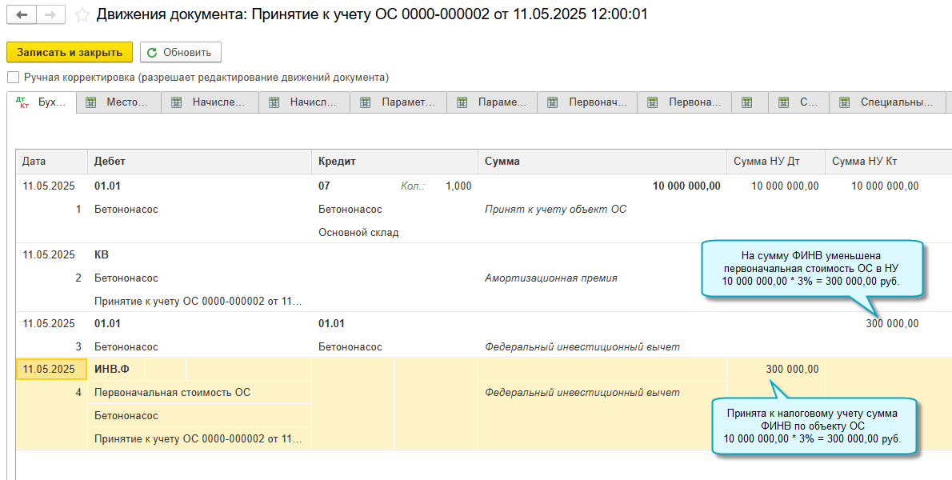
Task: Click the Дт/Кт icon on the Бух tab
Action: point(23,102)
